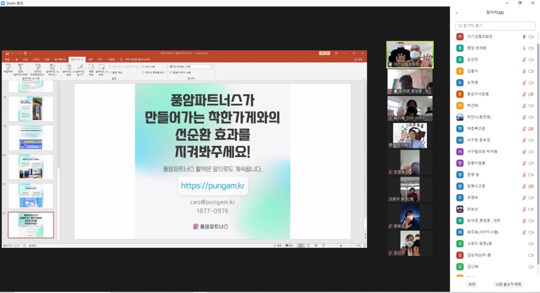Select participant 박만수(동천동) in the list
The image size is (540, 293).
coord(495,117)
